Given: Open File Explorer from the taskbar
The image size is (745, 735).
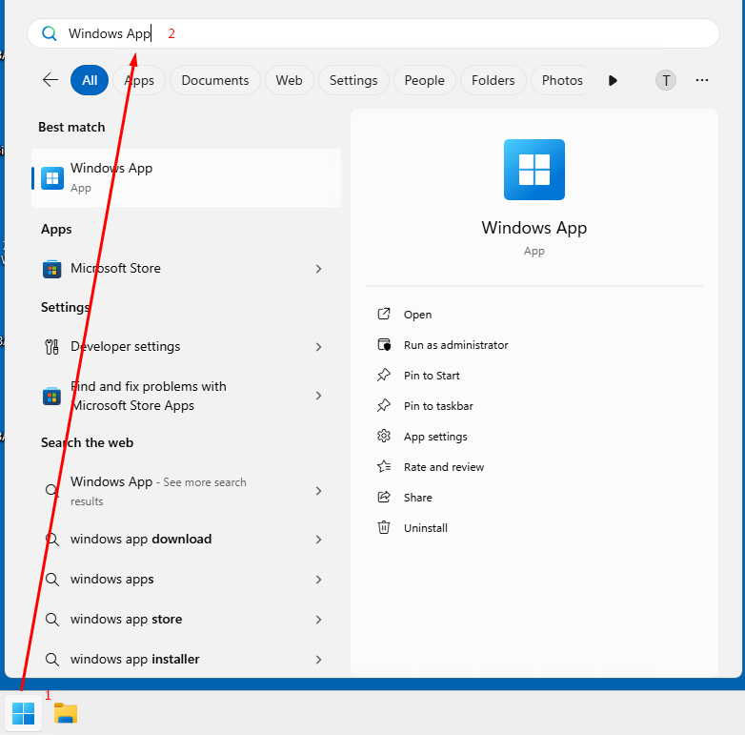Looking at the screenshot, I should pos(66,713).
